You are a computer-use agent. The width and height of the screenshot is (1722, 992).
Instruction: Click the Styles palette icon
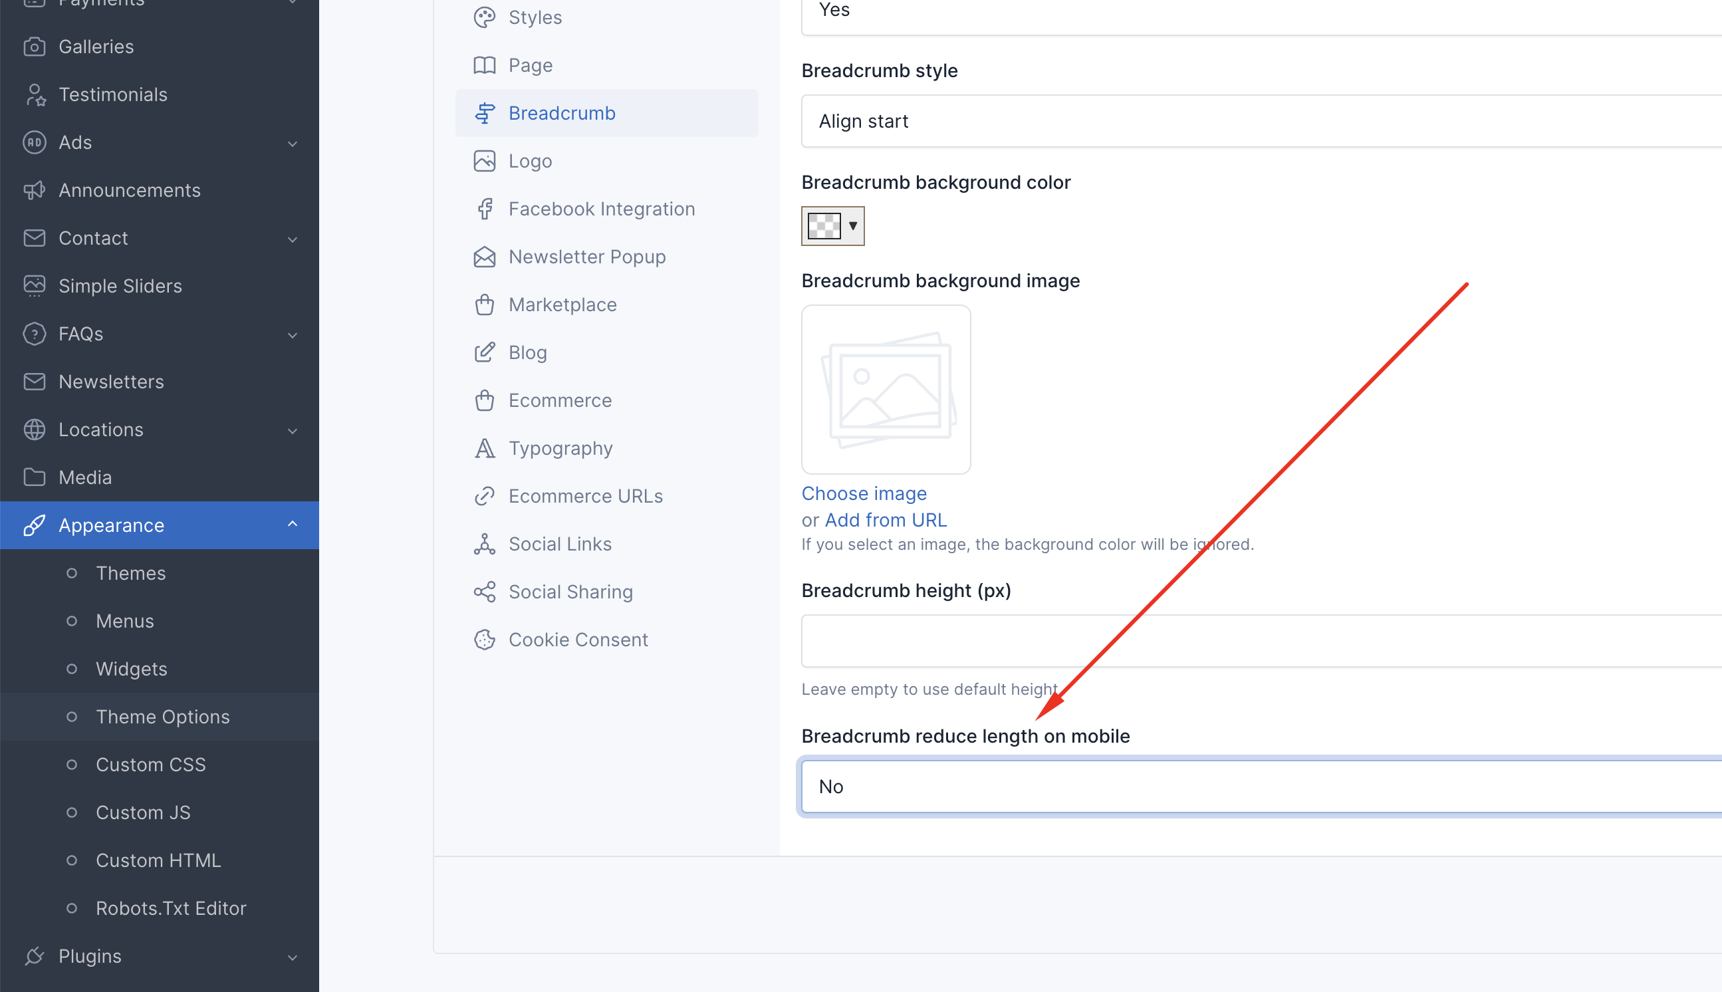pyautogui.click(x=484, y=17)
